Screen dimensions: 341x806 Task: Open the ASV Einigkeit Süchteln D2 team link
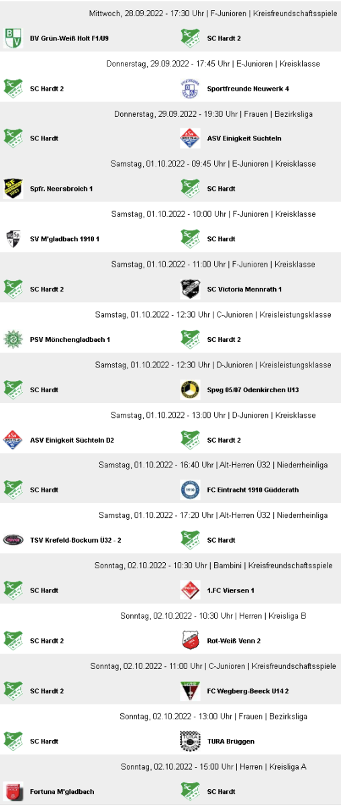pyautogui.click(x=72, y=440)
